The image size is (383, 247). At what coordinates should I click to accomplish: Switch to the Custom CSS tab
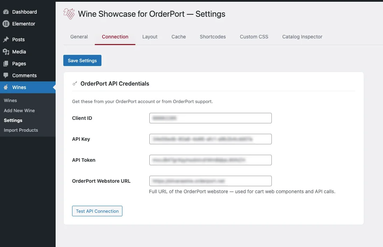tap(254, 37)
